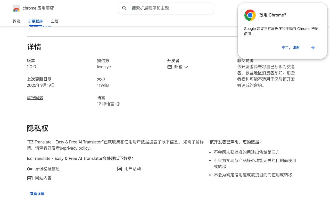Click the 不会为确定信用度或放贷目的 bullet text

(253, 175)
